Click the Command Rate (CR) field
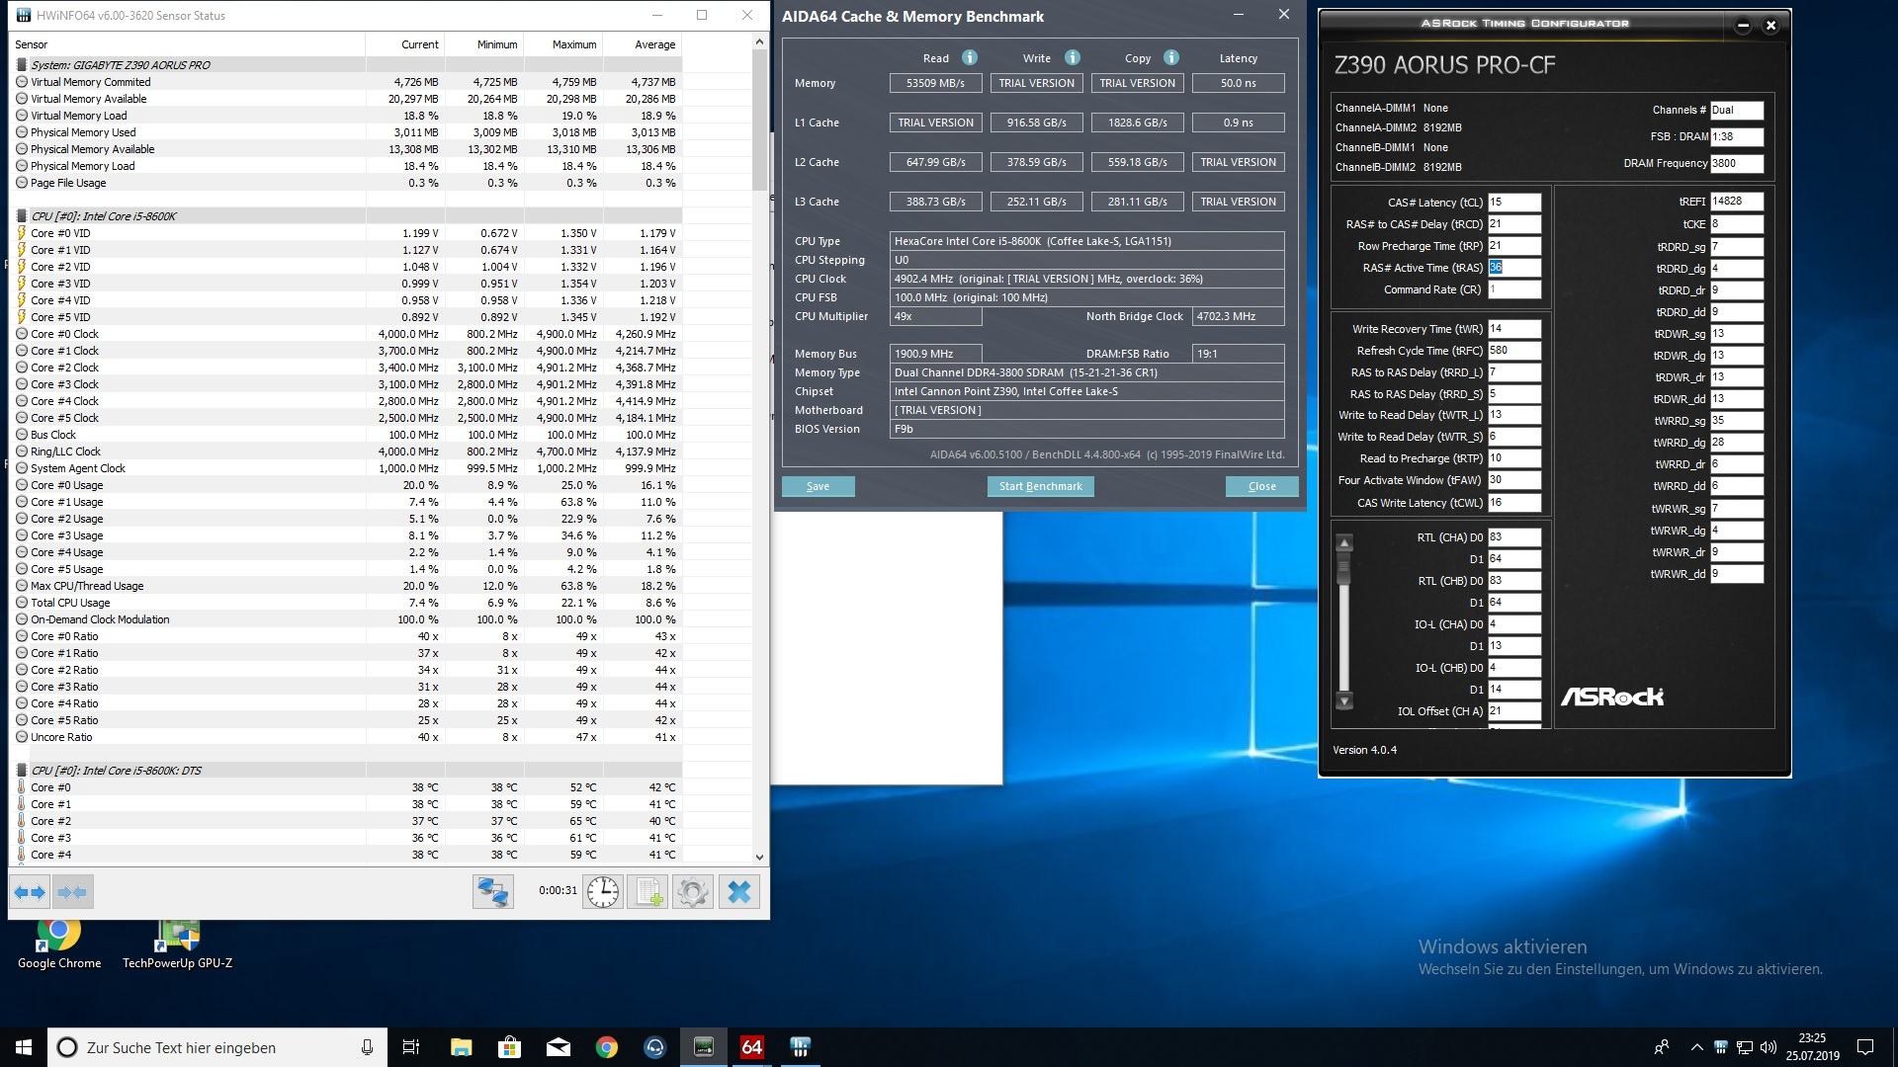This screenshot has height=1067, width=1898. tap(1513, 290)
